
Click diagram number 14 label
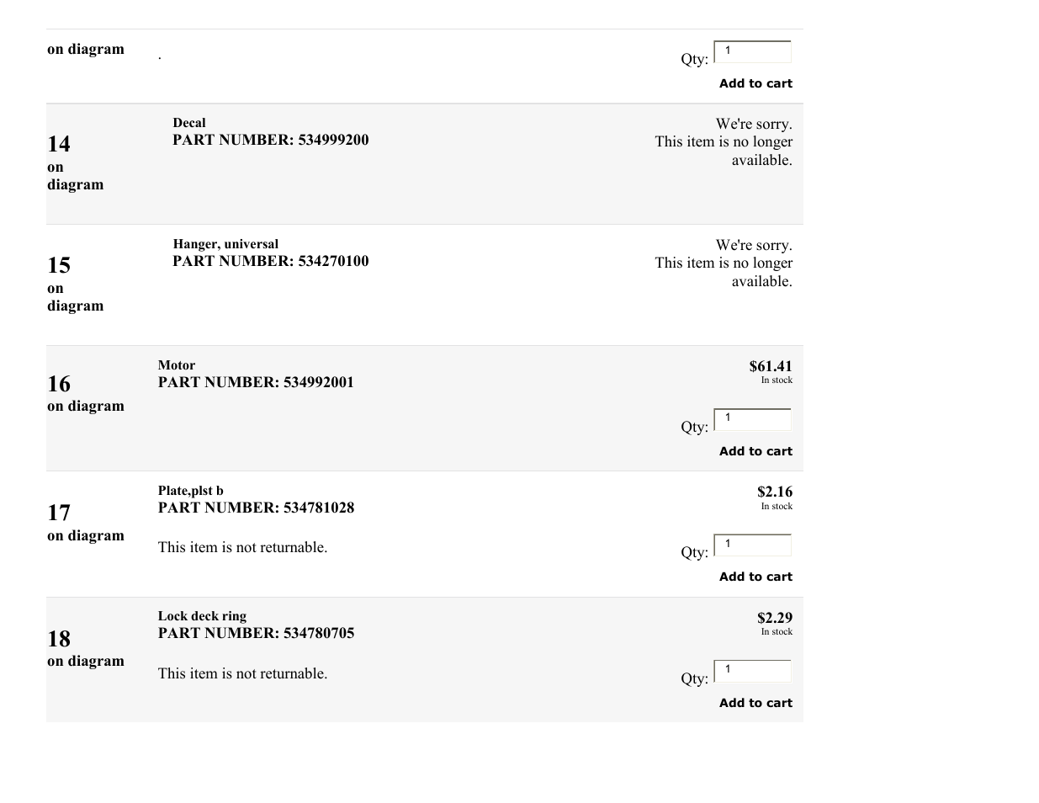pyautogui.click(x=59, y=144)
